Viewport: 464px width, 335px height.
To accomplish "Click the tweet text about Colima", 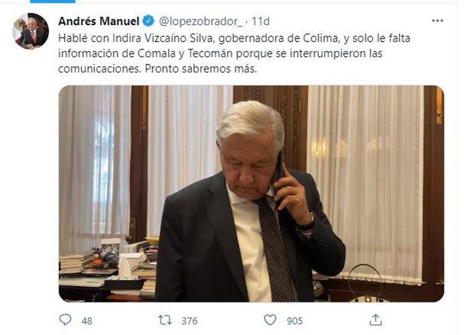I will [x=234, y=54].
